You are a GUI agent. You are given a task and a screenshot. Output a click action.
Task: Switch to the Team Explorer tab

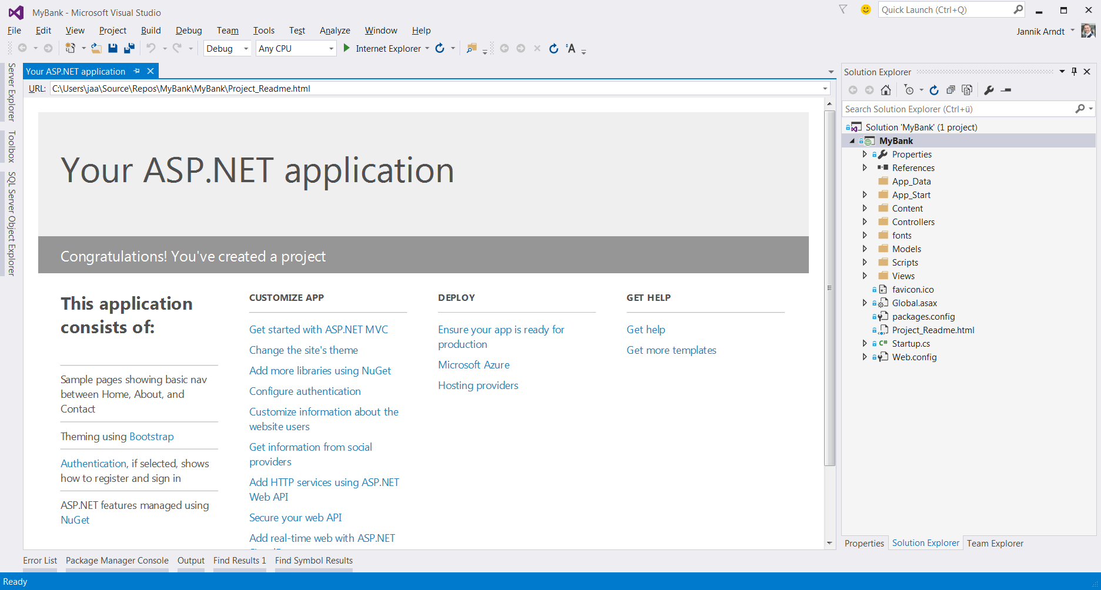click(995, 543)
